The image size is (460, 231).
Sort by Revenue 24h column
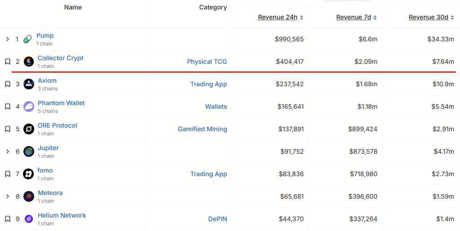click(x=280, y=17)
